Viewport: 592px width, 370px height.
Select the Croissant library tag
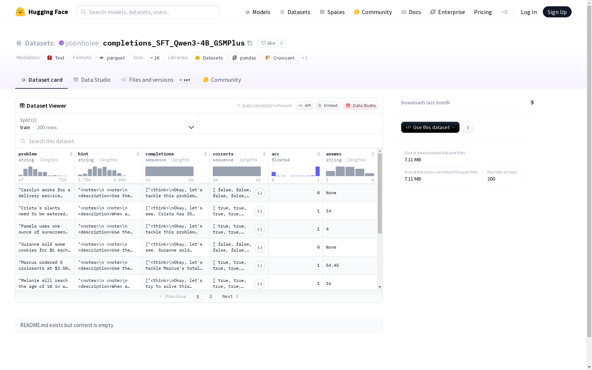point(280,58)
